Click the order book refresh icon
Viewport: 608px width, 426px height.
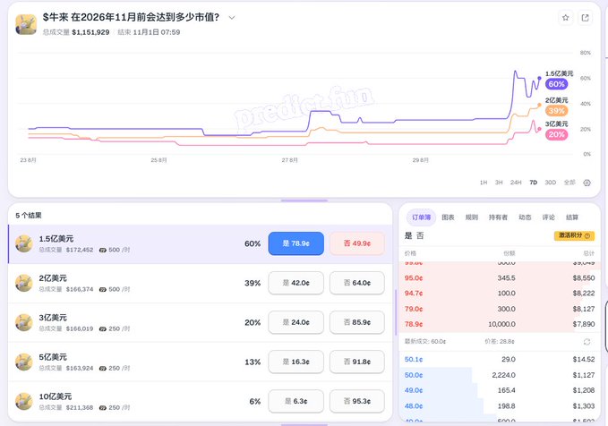click(587, 342)
